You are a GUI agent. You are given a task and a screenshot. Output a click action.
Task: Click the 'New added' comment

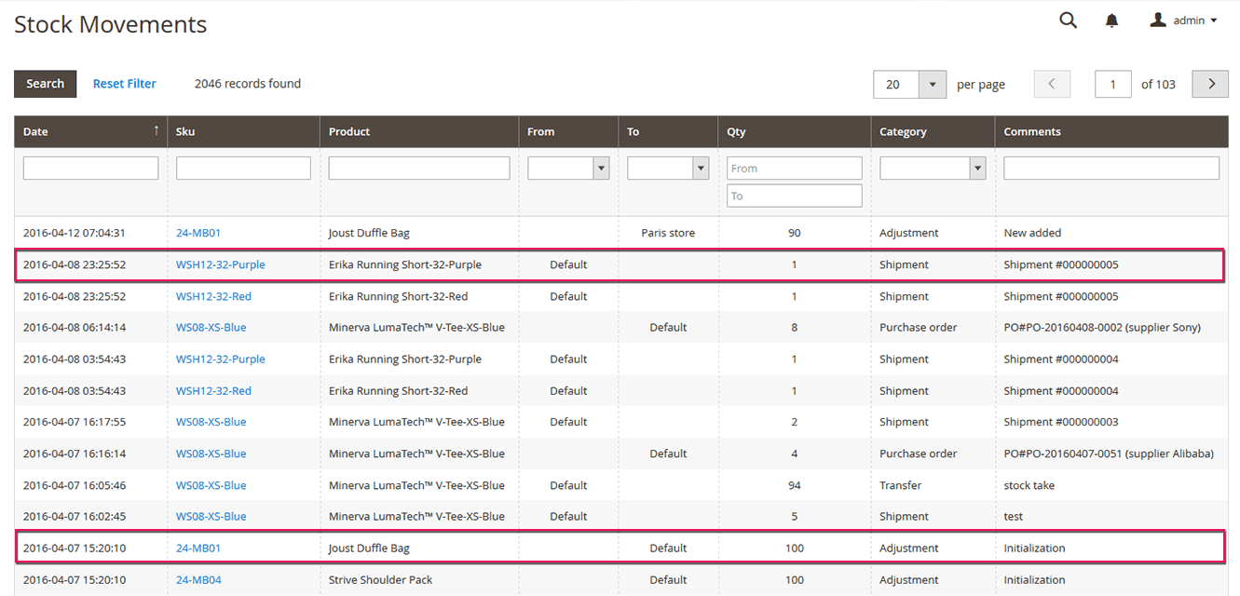click(x=1032, y=233)
